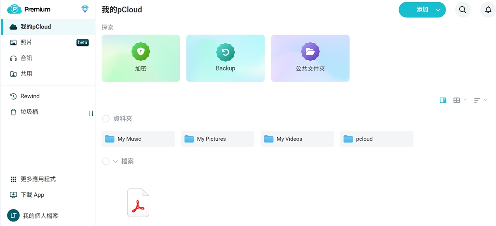Open the My Pictures folder
This screenshot has height=226, width=496.
(218, 139)
